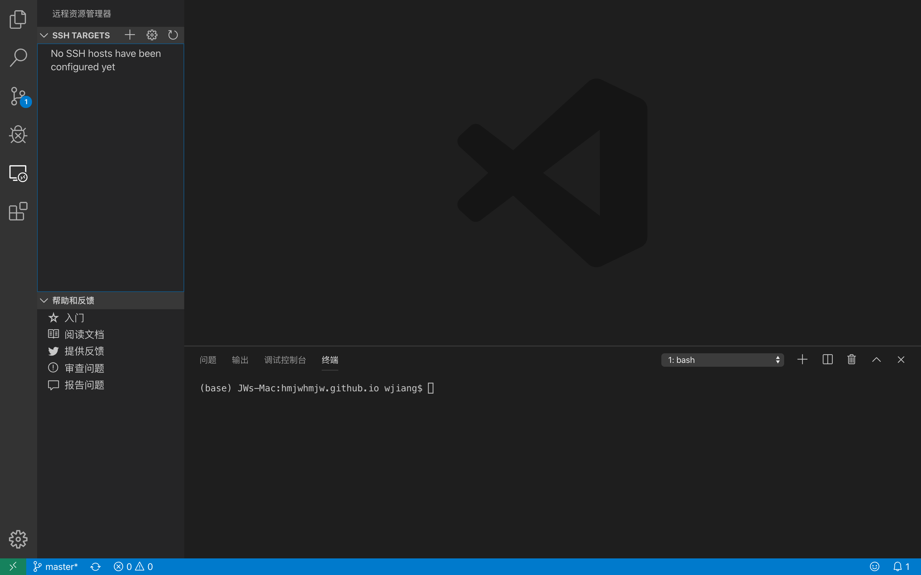
Task: Click 远程资源管理器 panel title
Action: coord(82,14)
